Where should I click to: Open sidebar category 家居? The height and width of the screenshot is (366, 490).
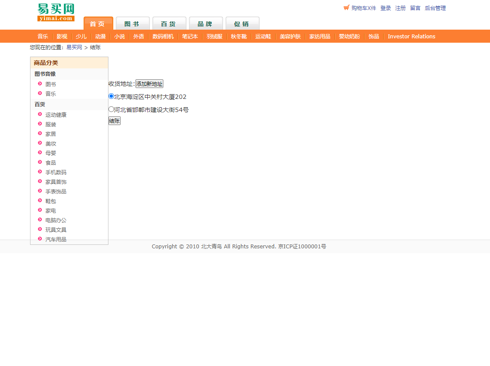pyautogui.click(x=51, y=134)
